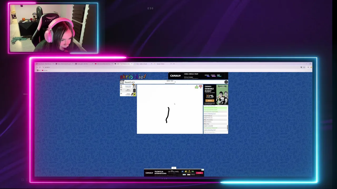Open skribbl.io settings gear
This screenshot has width=337, height=189.
point(226,82)
